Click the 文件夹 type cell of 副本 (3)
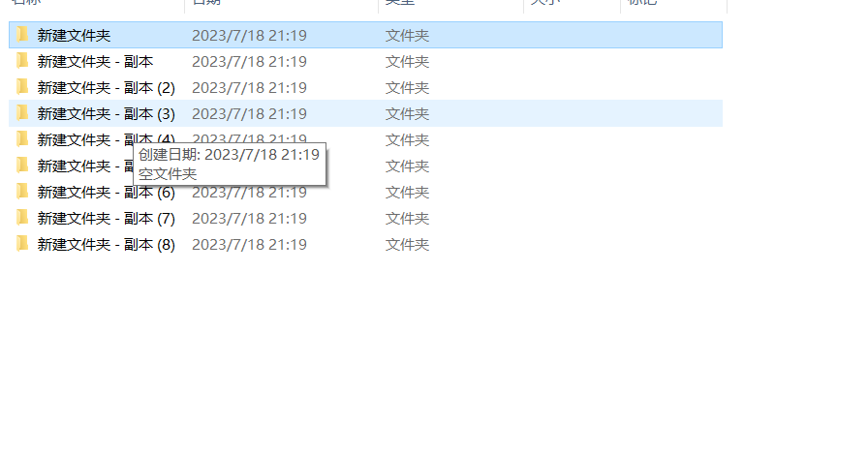 [x=408, y=114]
